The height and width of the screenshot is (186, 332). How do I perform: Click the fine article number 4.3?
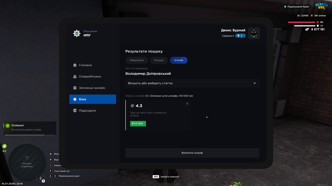[x=139, y=106]
